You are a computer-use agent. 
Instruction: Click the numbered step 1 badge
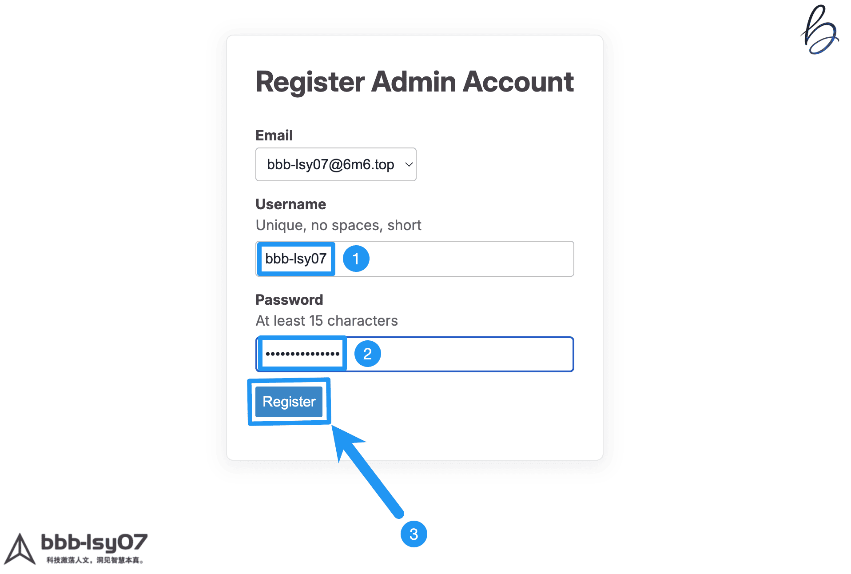(356, 259)
